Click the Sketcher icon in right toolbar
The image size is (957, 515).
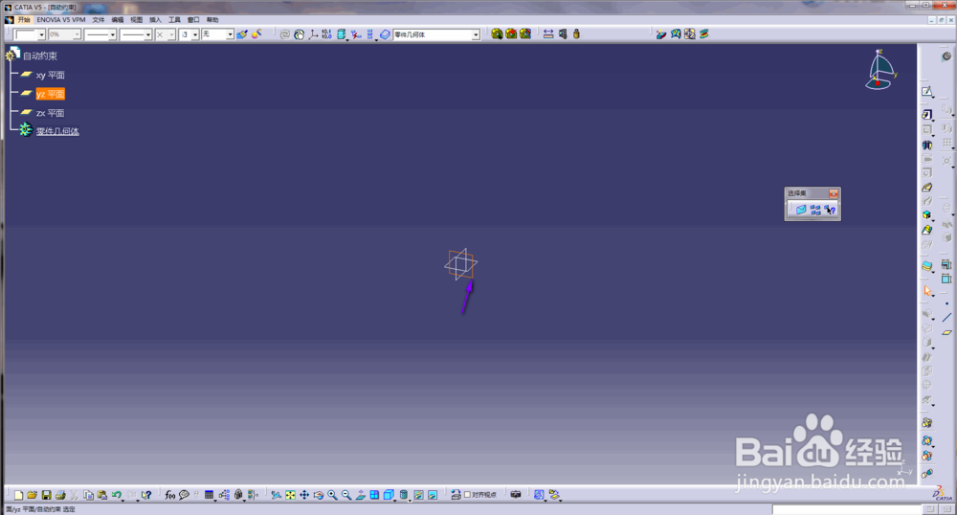[927, 92]
